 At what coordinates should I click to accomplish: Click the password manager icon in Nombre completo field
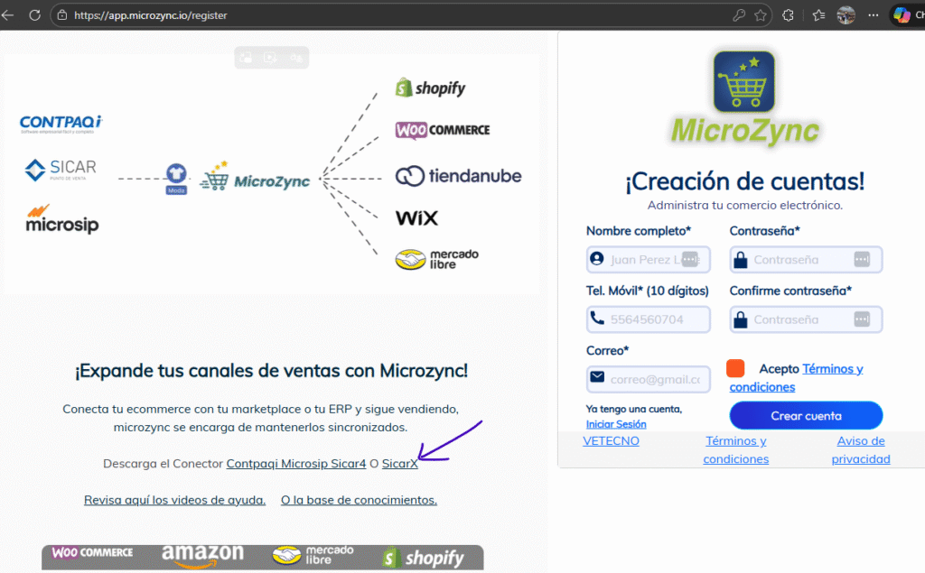[x=690, y=260]
